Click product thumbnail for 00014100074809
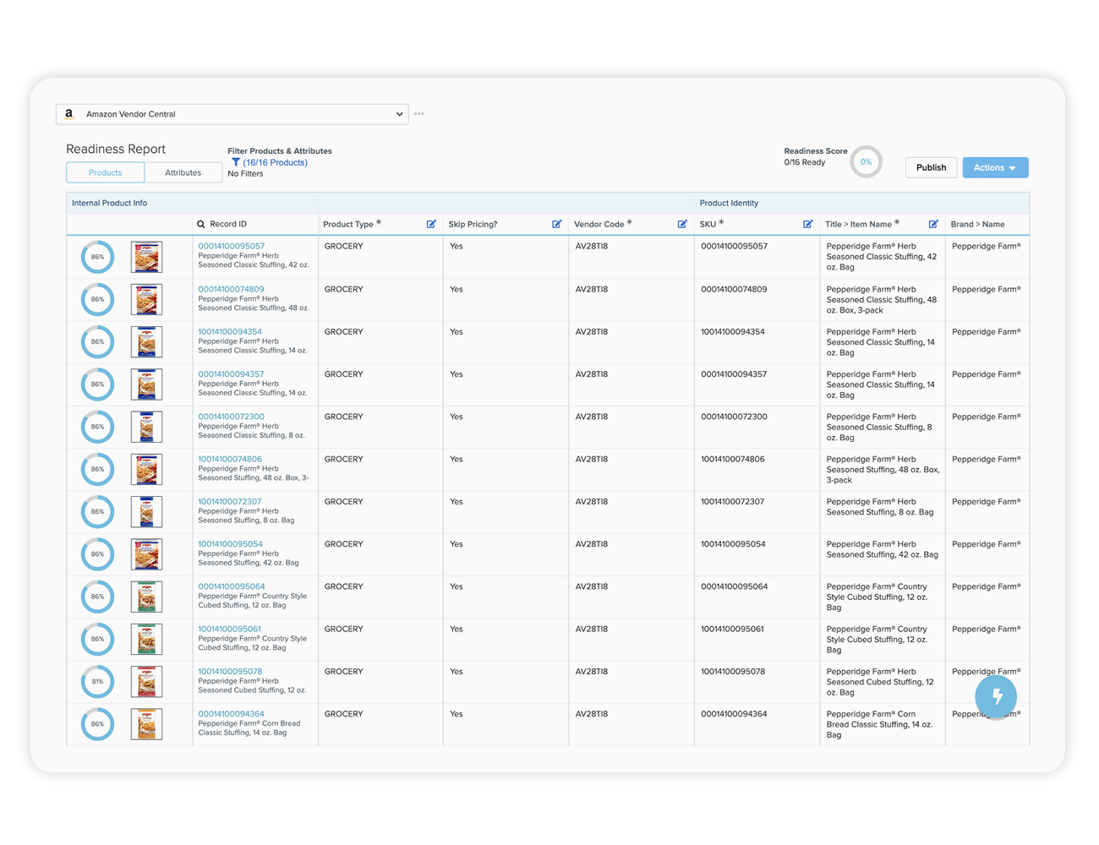Viewport: 1099px width, 845px height. point(146,299)
